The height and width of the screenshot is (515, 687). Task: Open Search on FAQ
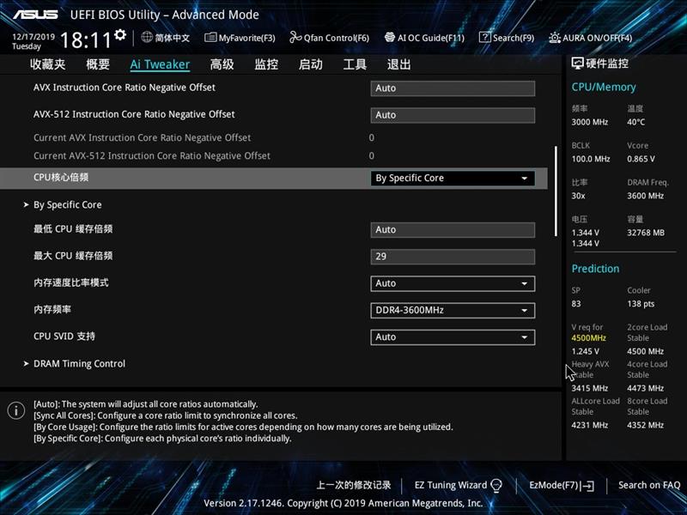click(649, 485)
